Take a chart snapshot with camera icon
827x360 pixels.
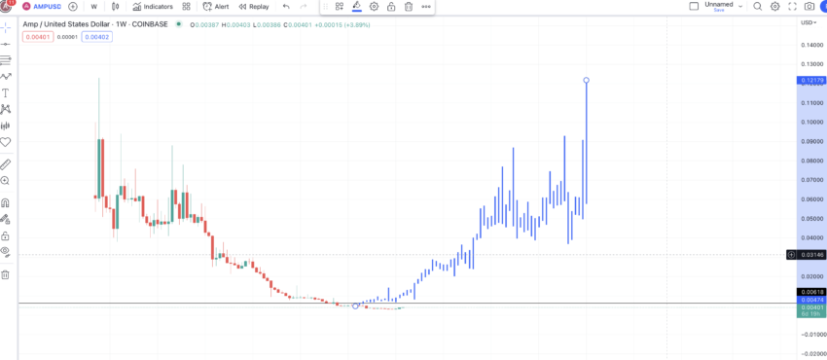coord(809,7)
